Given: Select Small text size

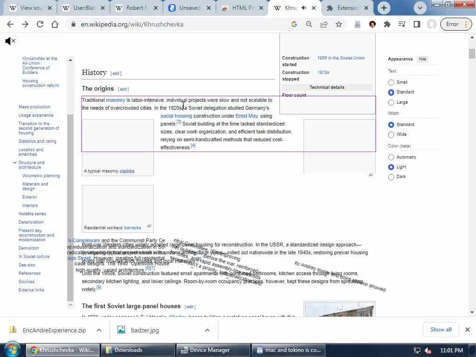Looking at the screenshot, I should pos(391,82).
